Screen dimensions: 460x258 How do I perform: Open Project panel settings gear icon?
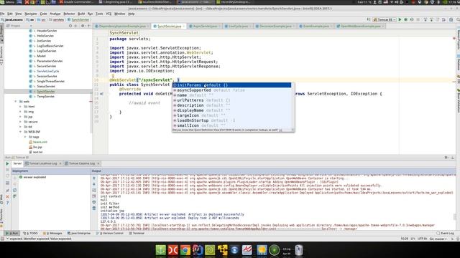point(83,26)
